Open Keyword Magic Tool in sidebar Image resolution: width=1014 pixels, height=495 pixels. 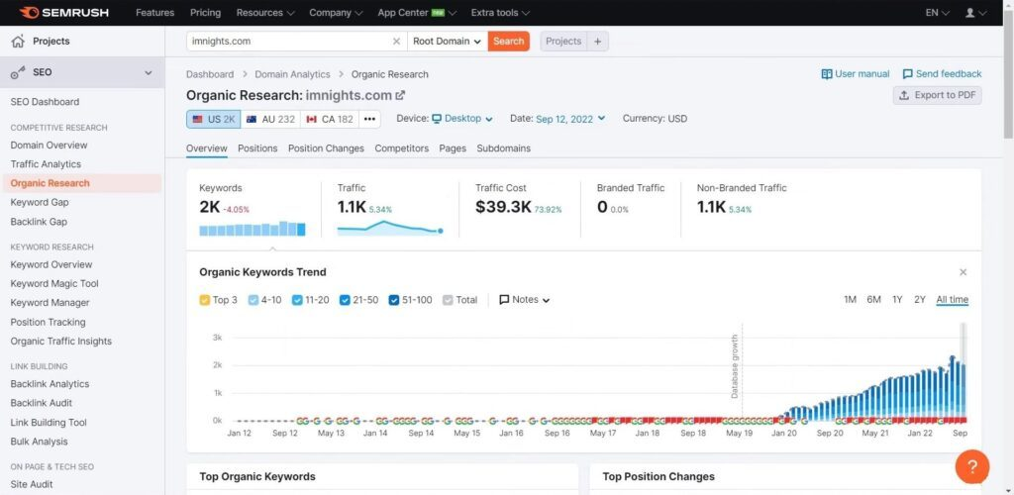pyautogui.click(x=55, y=284)
